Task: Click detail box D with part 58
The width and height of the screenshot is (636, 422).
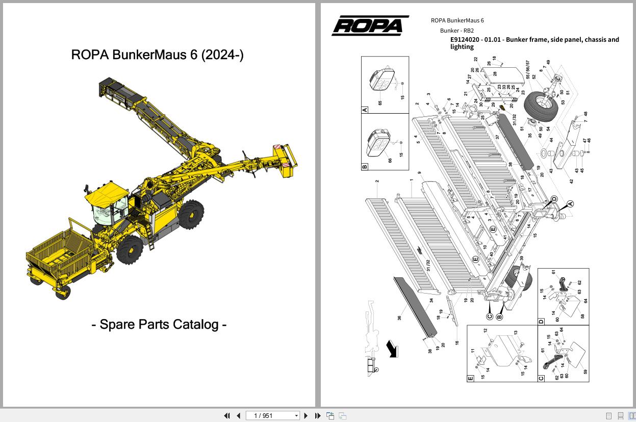Action: [x=563, y=297]
